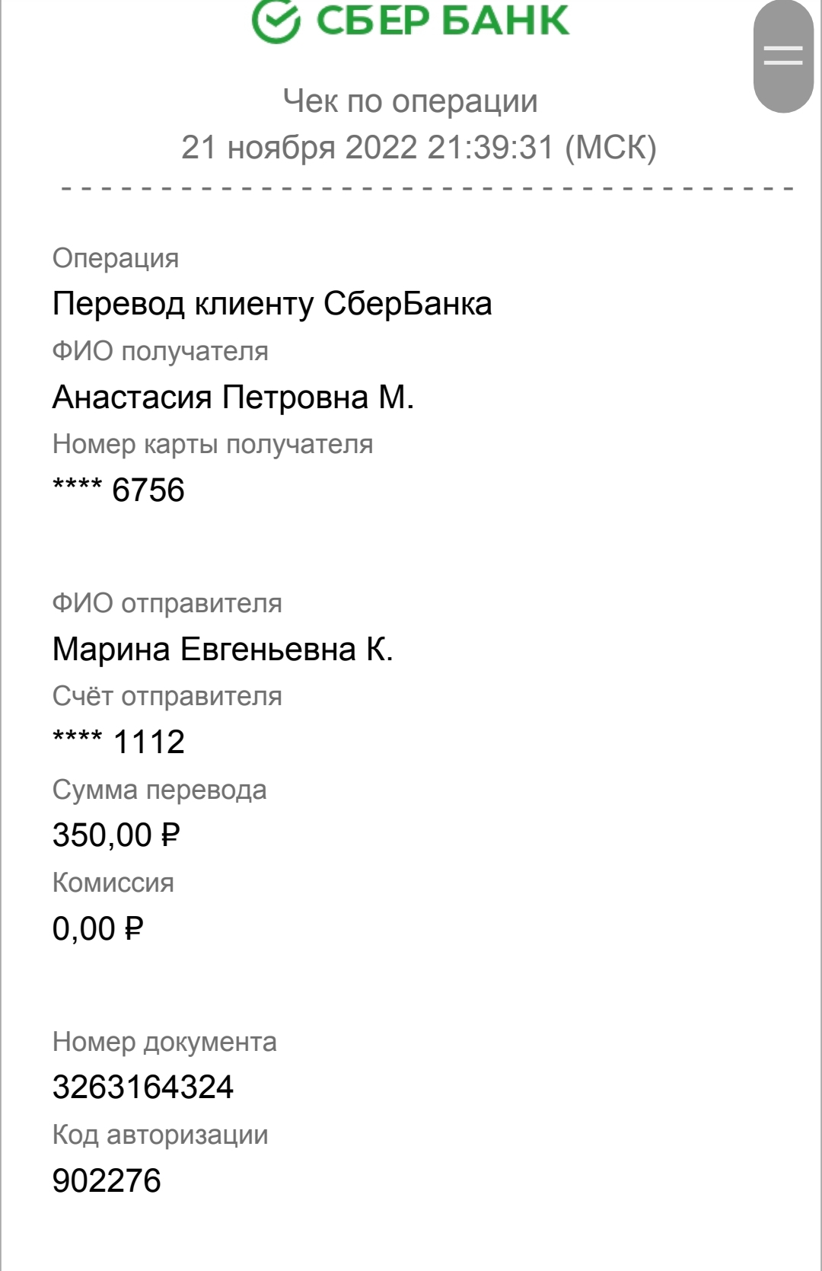The width and height of the screenshot is (822, 1271).
Task: Tap the gray hamburger menu button
Action: coord(783,56)
